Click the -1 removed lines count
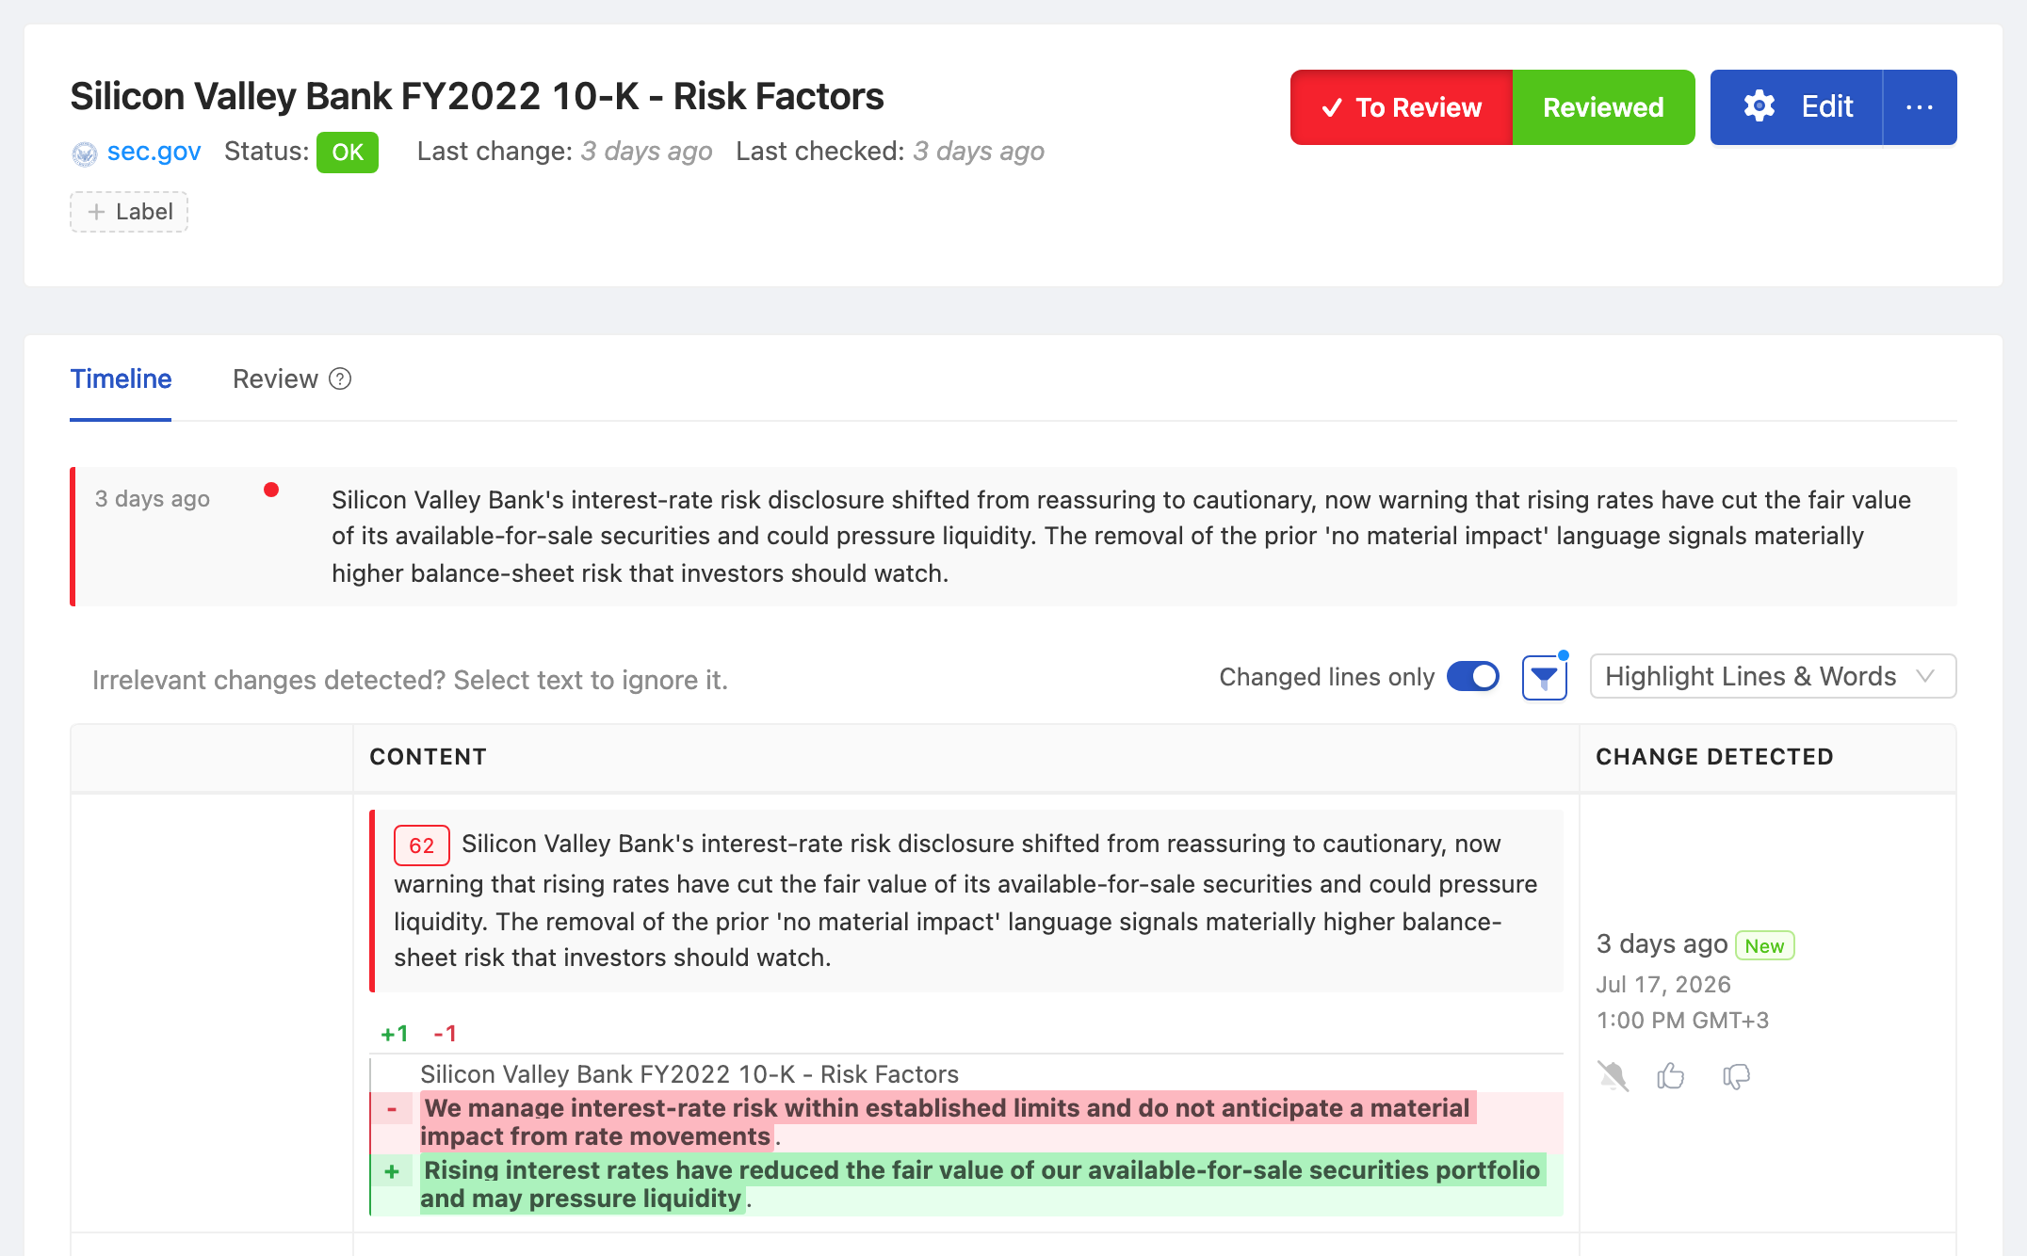This screenshot has height=1256, width=2027. click(446, 1034)
